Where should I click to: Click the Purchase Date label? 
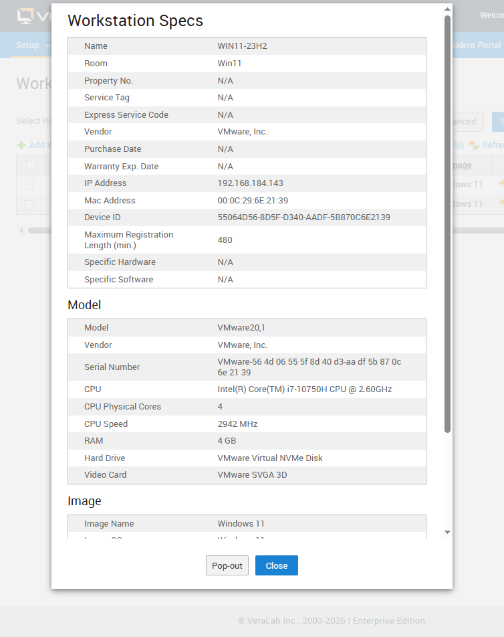click(x=112, y=149)
